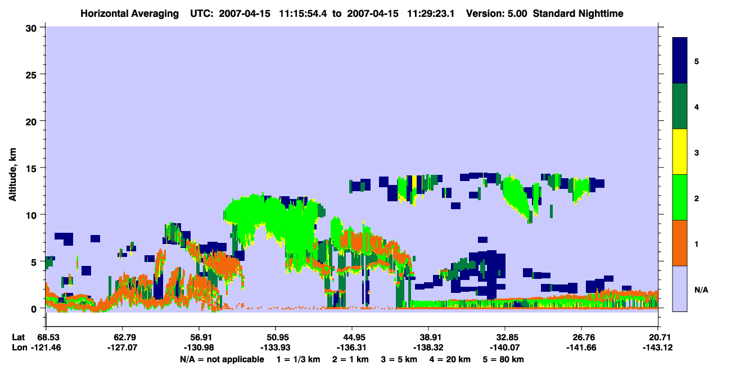Screen dimensions: 731x375
Task: Click the 'Lat' row label
Action: tap(18, 337)
